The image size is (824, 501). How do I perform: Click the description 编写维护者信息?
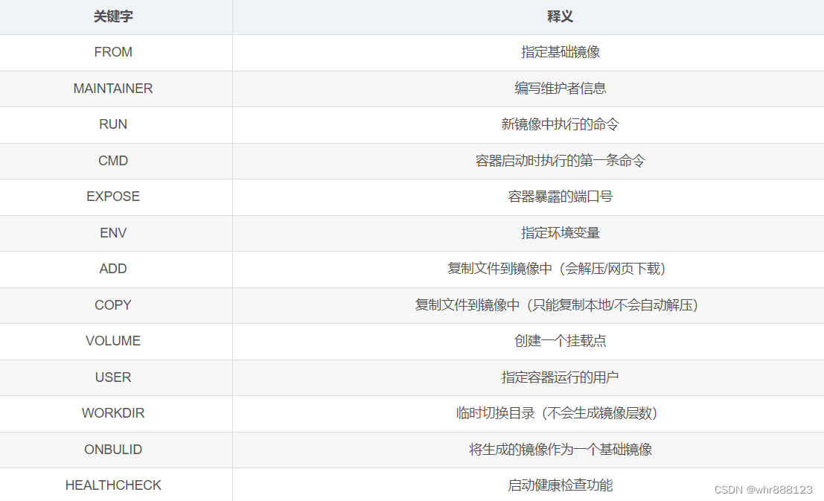coord(560,89)
